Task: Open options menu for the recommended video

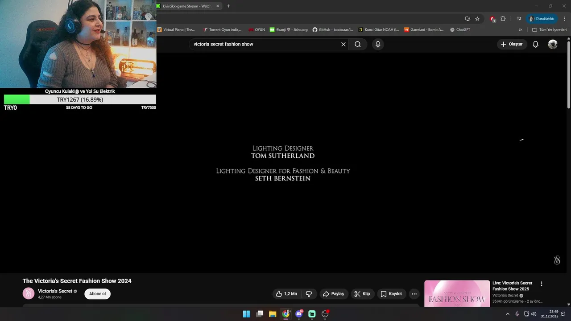Action: [542, 284]
